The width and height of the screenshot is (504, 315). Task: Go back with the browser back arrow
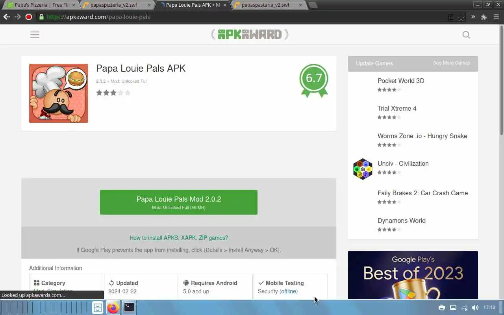[x=6, y=17]
